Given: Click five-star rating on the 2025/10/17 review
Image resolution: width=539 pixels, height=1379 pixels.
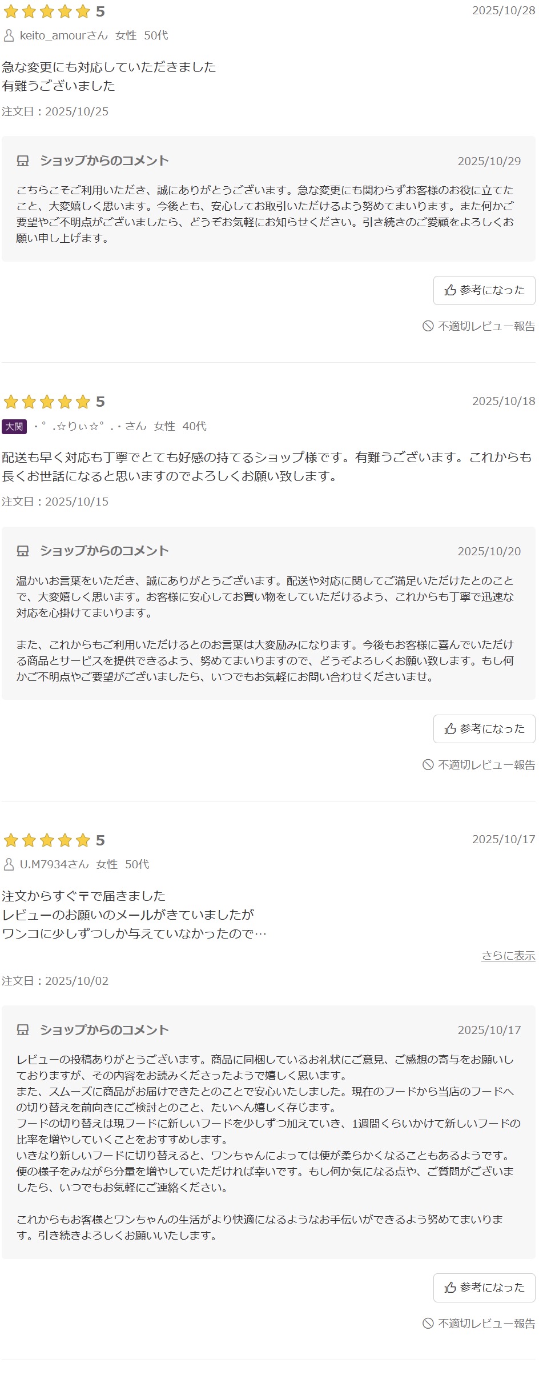Looking at the screenshot, I should point(47,840).
